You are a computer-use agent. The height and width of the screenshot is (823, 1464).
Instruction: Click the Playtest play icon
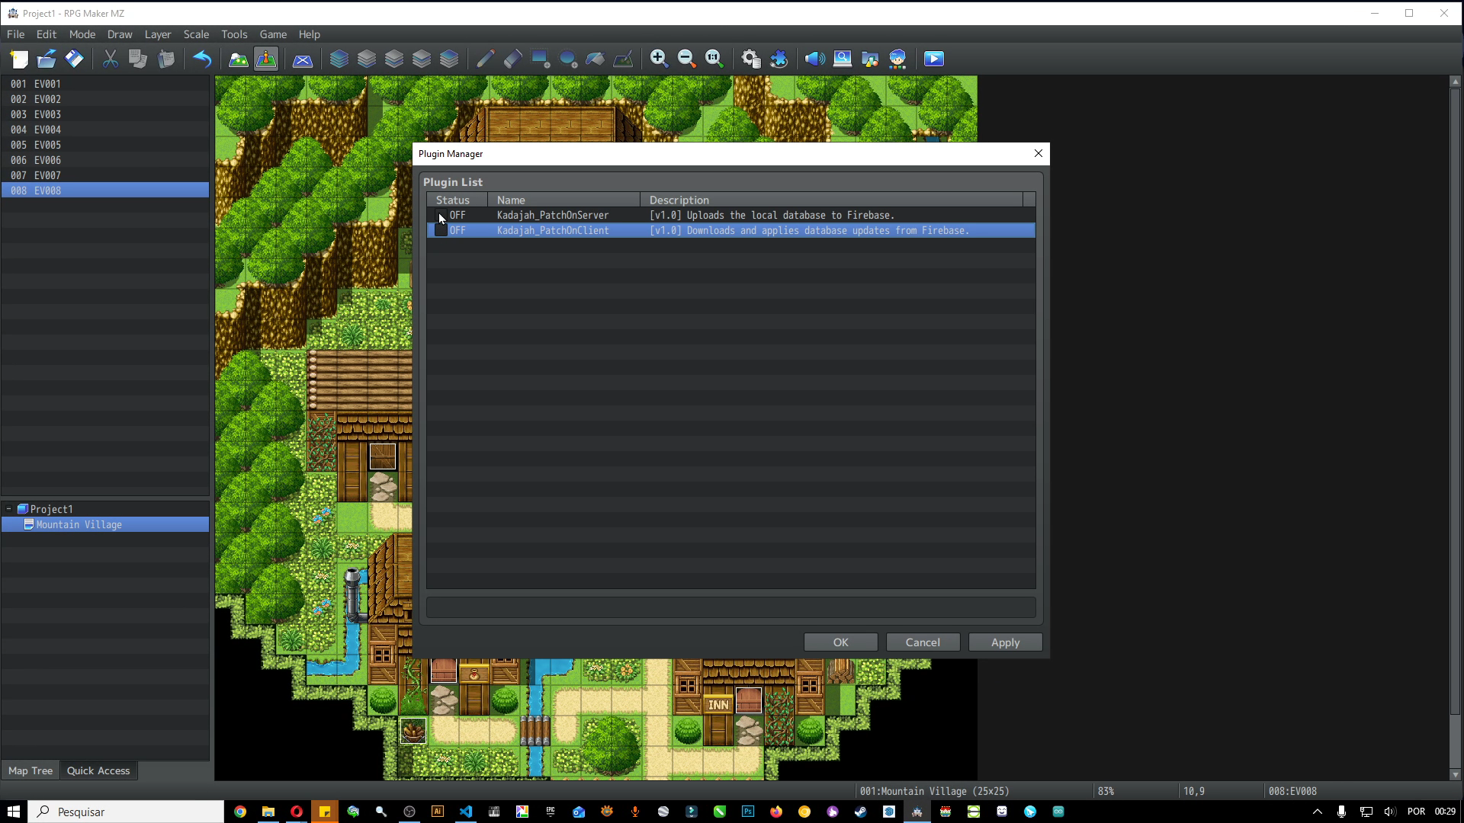pyautogui.click(x=934, y=59)
